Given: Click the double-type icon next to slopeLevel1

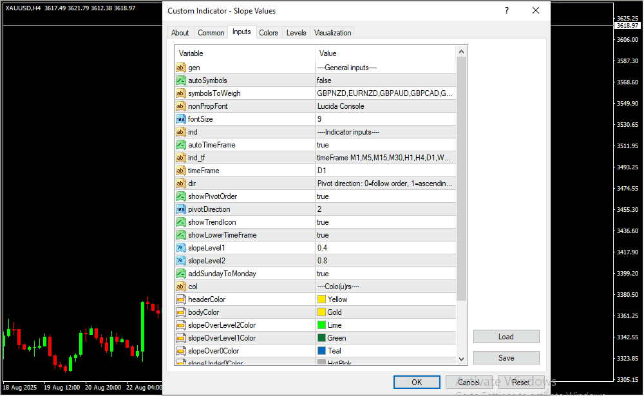Looking at the screenshot, I should click(x=180, y=248).
